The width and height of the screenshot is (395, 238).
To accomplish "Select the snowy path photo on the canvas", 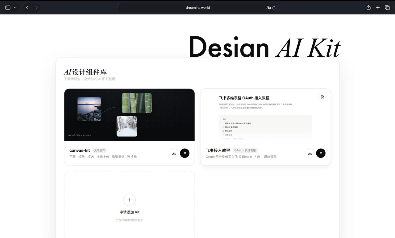I will click(127, 126).
